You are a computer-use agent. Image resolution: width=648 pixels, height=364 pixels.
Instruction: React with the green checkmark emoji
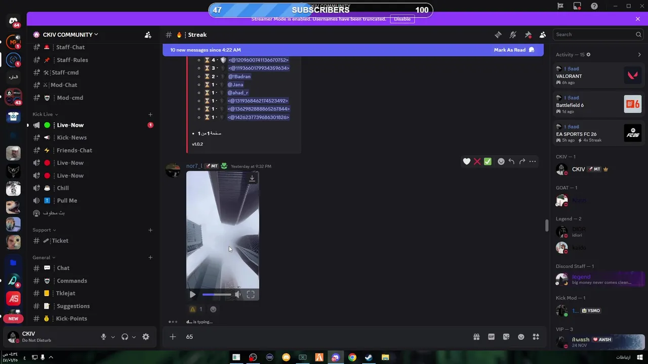488,161
